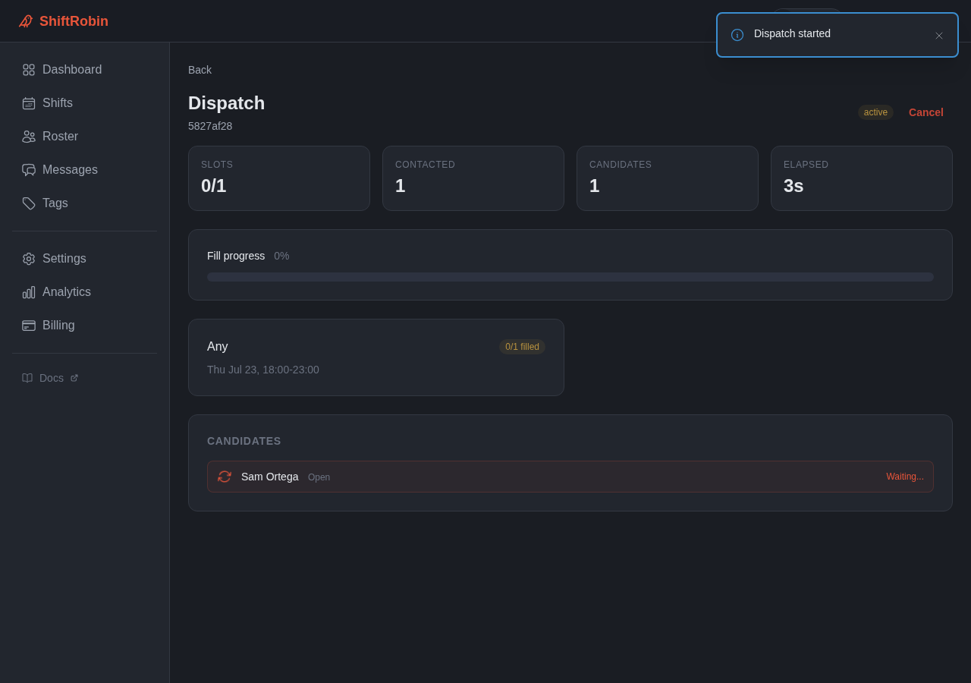971x683 pixels.
Task: Click the dispatch ID 5827af28
Action: pyautogui.click(x=210, y=126)
